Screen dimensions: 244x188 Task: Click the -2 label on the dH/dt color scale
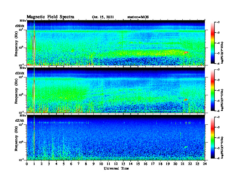click(x=218, y=22)
